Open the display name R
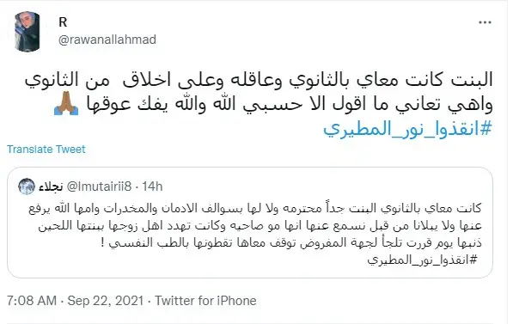Image resolution: width=513 pixels, height=324 pixels. tap(63, 22)
